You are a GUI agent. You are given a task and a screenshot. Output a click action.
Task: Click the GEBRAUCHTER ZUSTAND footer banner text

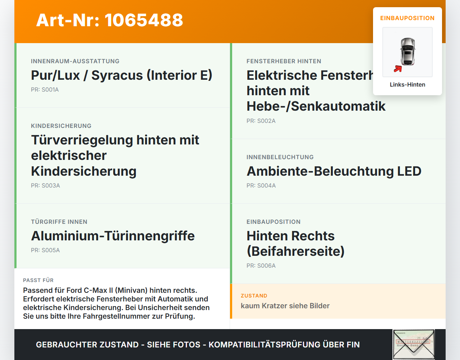click(198, 345)
